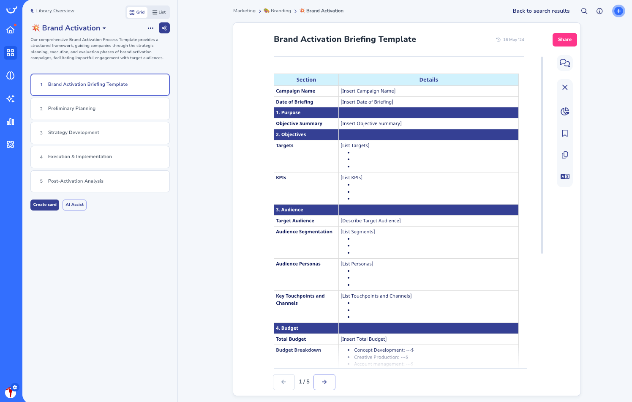Open search from the top bar

(x=584, y=11)
